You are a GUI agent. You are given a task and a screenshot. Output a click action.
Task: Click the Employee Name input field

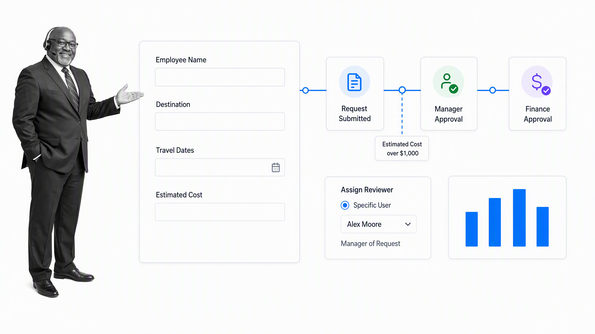[220, 77]
